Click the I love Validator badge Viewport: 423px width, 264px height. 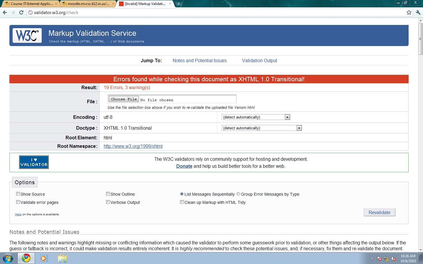pyautogui.click(x=34, y=162)
